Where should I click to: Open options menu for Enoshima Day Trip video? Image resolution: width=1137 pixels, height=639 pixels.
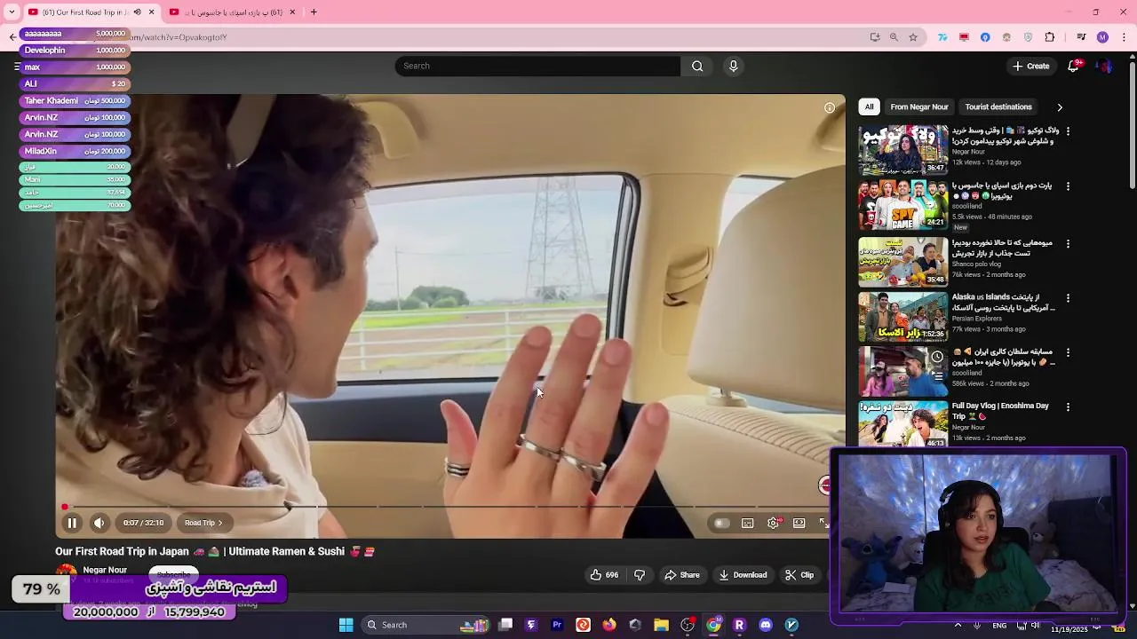tap(1068, 406)
